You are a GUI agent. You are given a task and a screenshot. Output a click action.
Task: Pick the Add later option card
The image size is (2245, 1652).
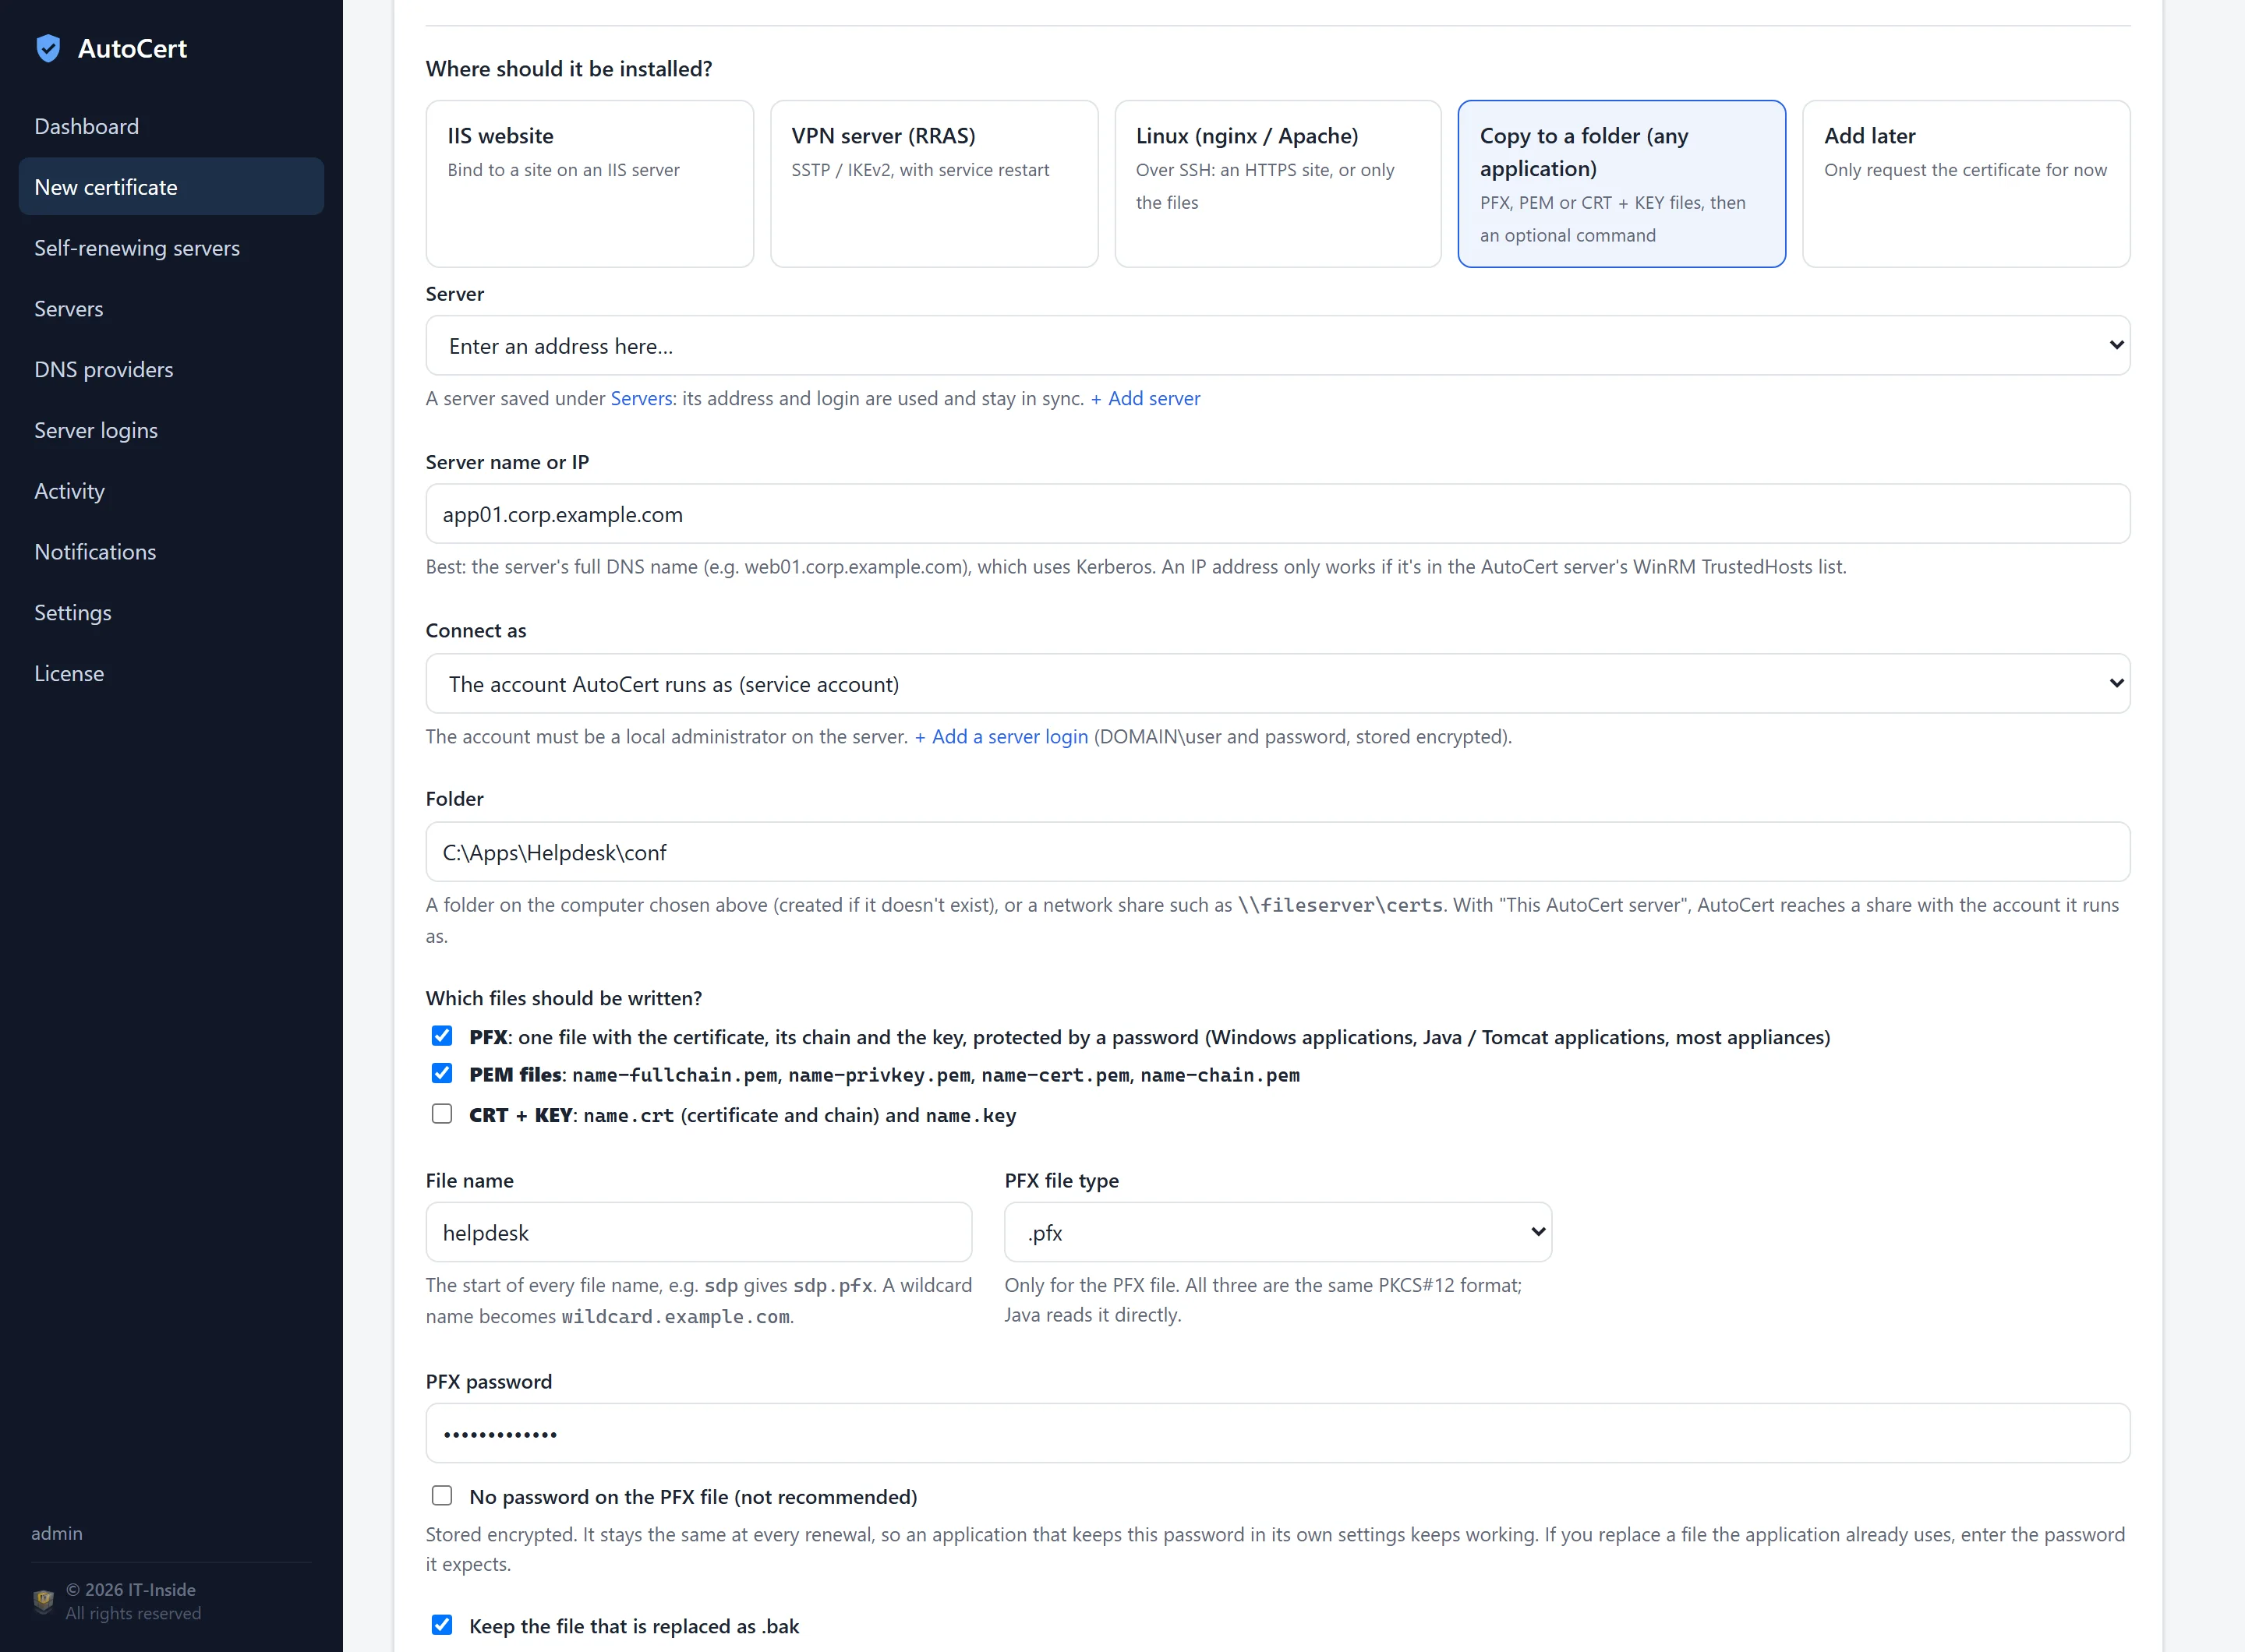click(1966, 184)
